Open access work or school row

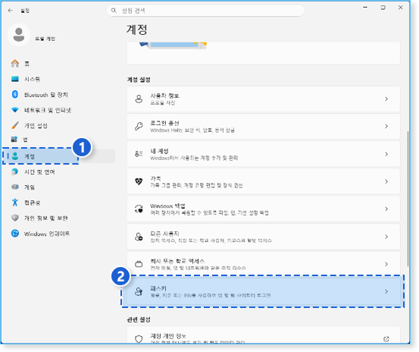tap(263, 264)
